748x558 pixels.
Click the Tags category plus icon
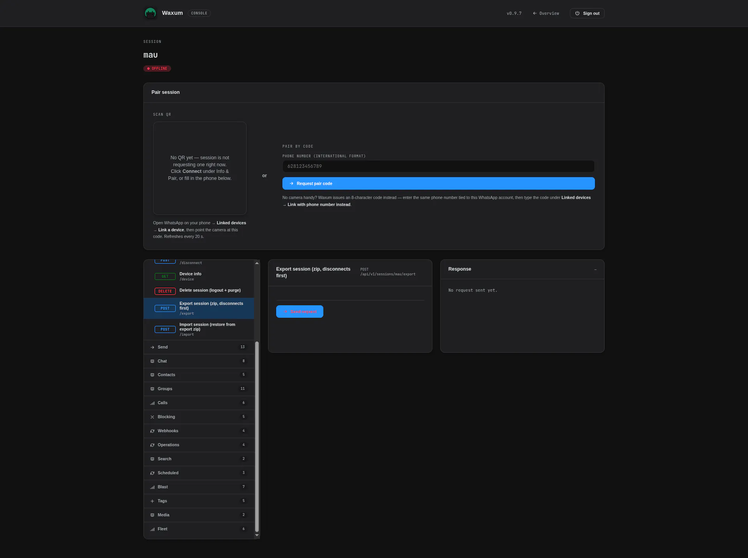pos(152,501)
